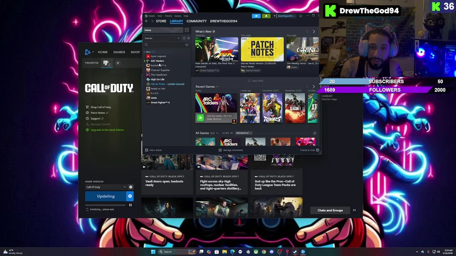Play ARC Raiders with green play button
456x256 pixels.
(x=201, y=118)
